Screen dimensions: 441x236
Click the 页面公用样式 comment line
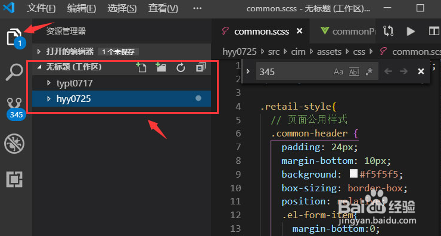[309, 120]
